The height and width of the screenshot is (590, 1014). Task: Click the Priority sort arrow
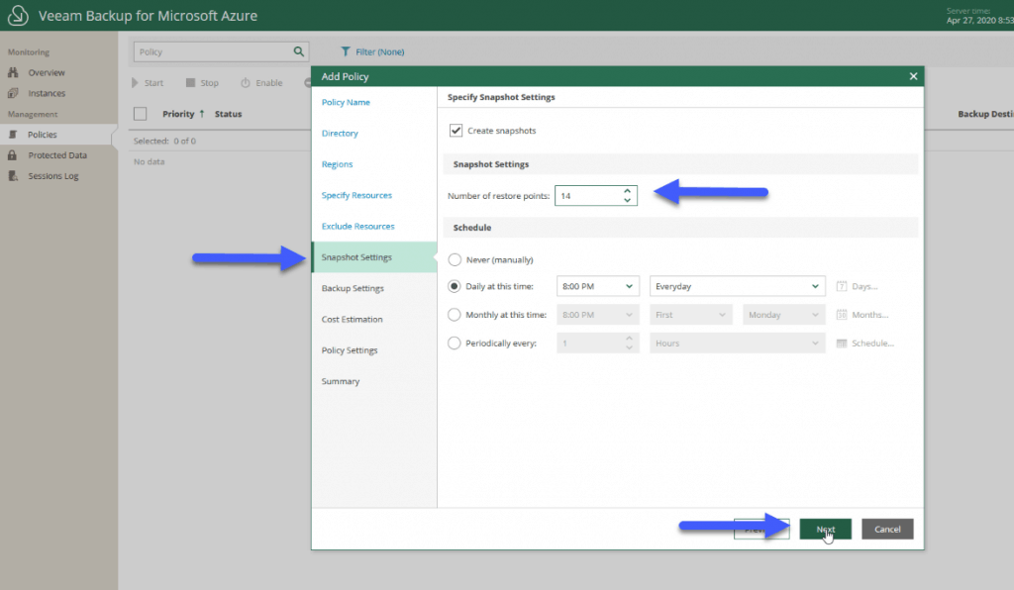tap(202, 114)
